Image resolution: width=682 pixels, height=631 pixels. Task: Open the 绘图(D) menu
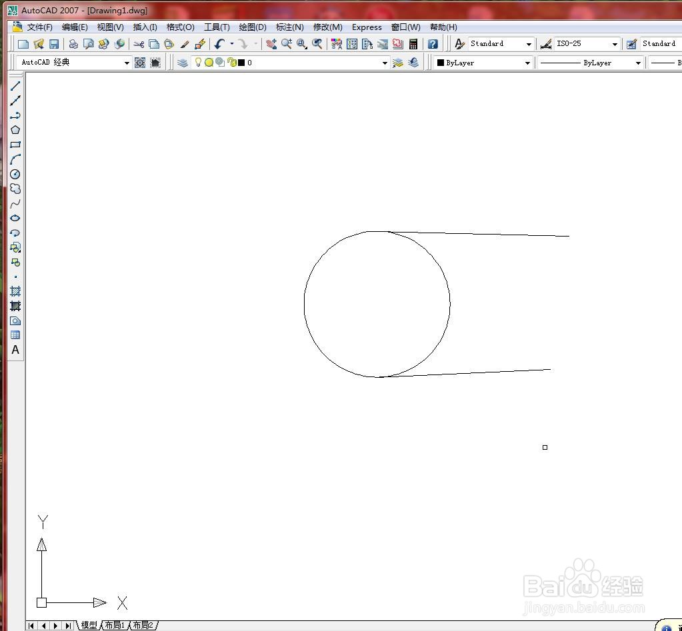(x=253, y=27)
